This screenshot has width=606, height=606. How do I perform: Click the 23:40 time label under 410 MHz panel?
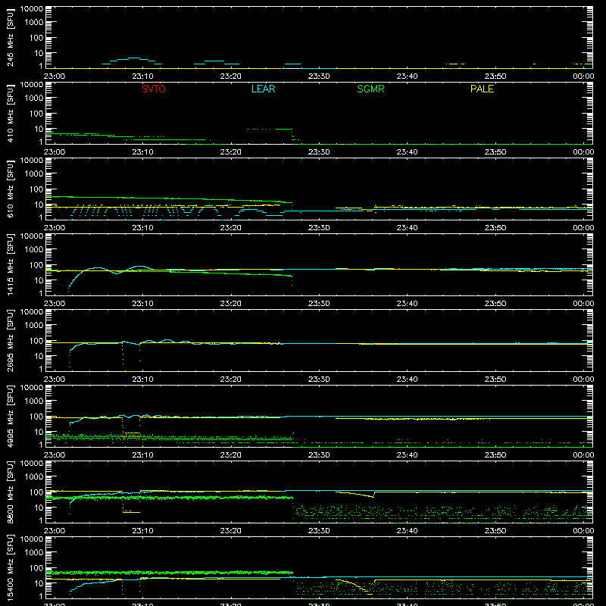[407, 152]
